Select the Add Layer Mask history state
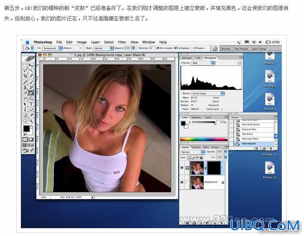 [x=254, y=139]
